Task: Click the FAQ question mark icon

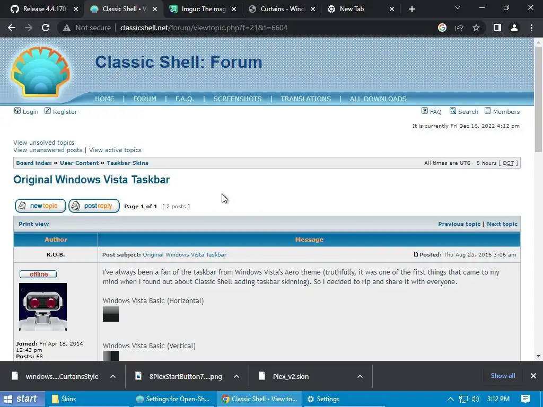Action: tap(425, 111)
